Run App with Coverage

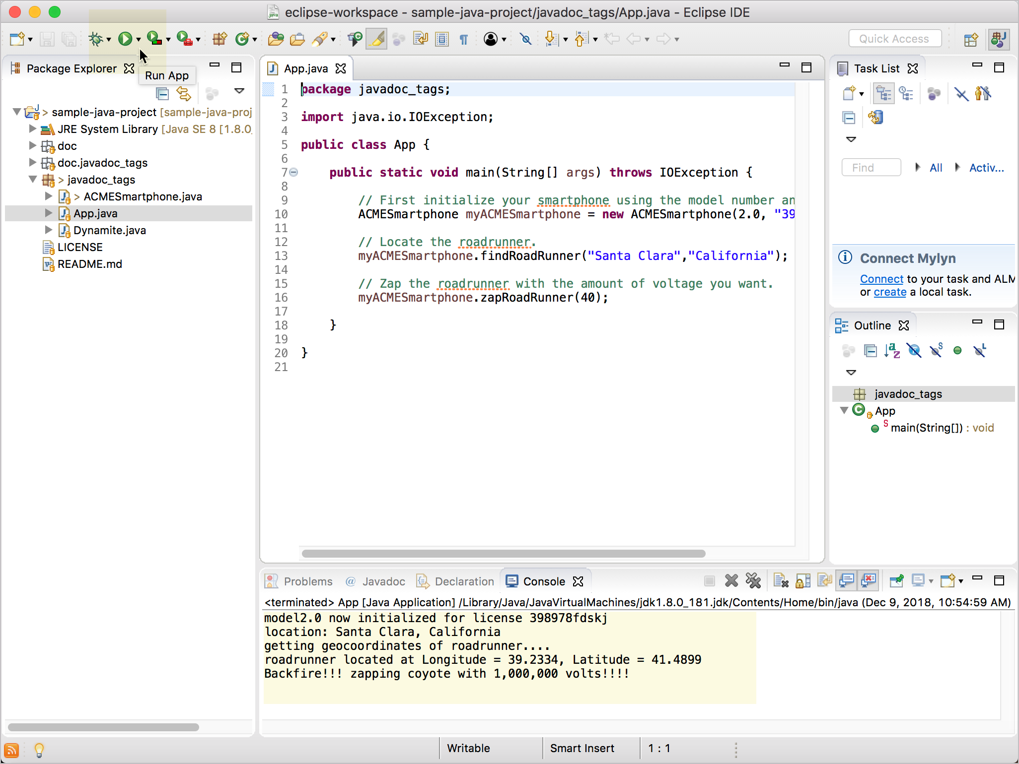153,39
